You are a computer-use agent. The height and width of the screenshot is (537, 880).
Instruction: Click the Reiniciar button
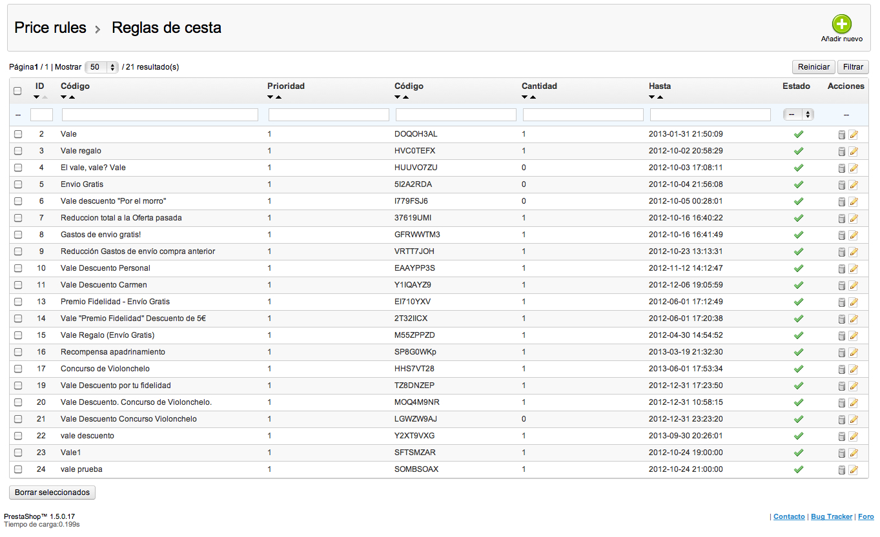pos(813,67)
